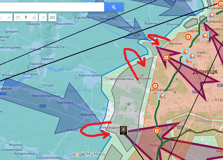Viewport: 223px width, 160px height.
Task: Click the Галицыновка label
Action: (x=62, y=24)
